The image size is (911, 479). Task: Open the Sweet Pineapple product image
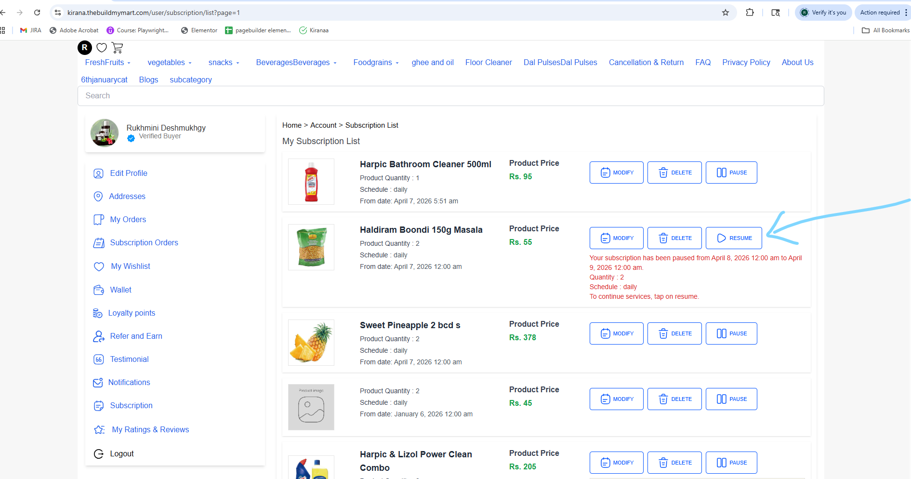click(311, 343)
